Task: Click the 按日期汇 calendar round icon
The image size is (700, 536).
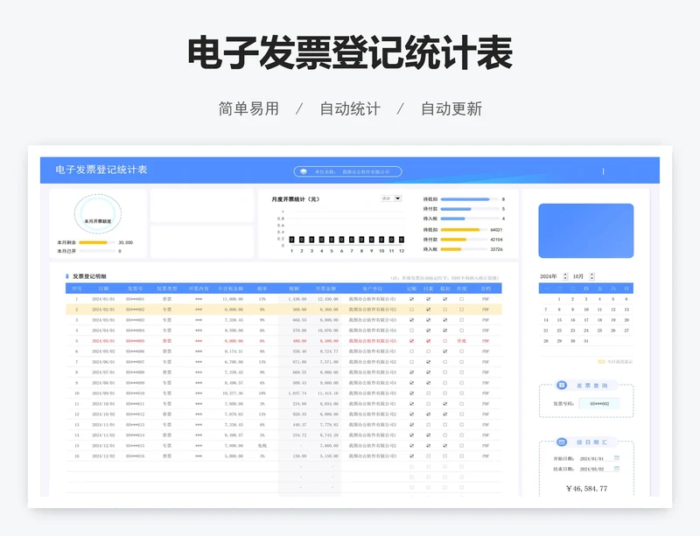Action: 562,442
